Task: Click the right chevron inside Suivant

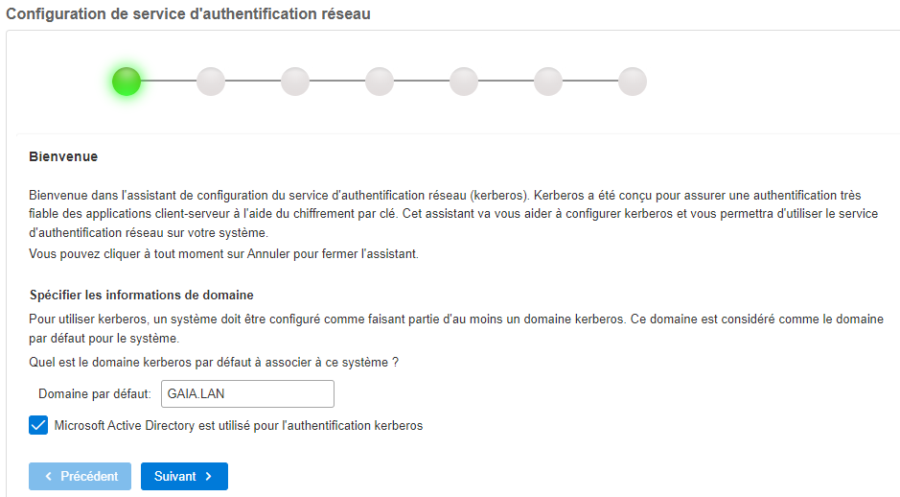Action: pos(208,476)
